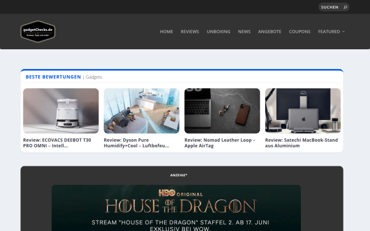
Task: Open the HOME menu item
Action: (x=166, y=31)
